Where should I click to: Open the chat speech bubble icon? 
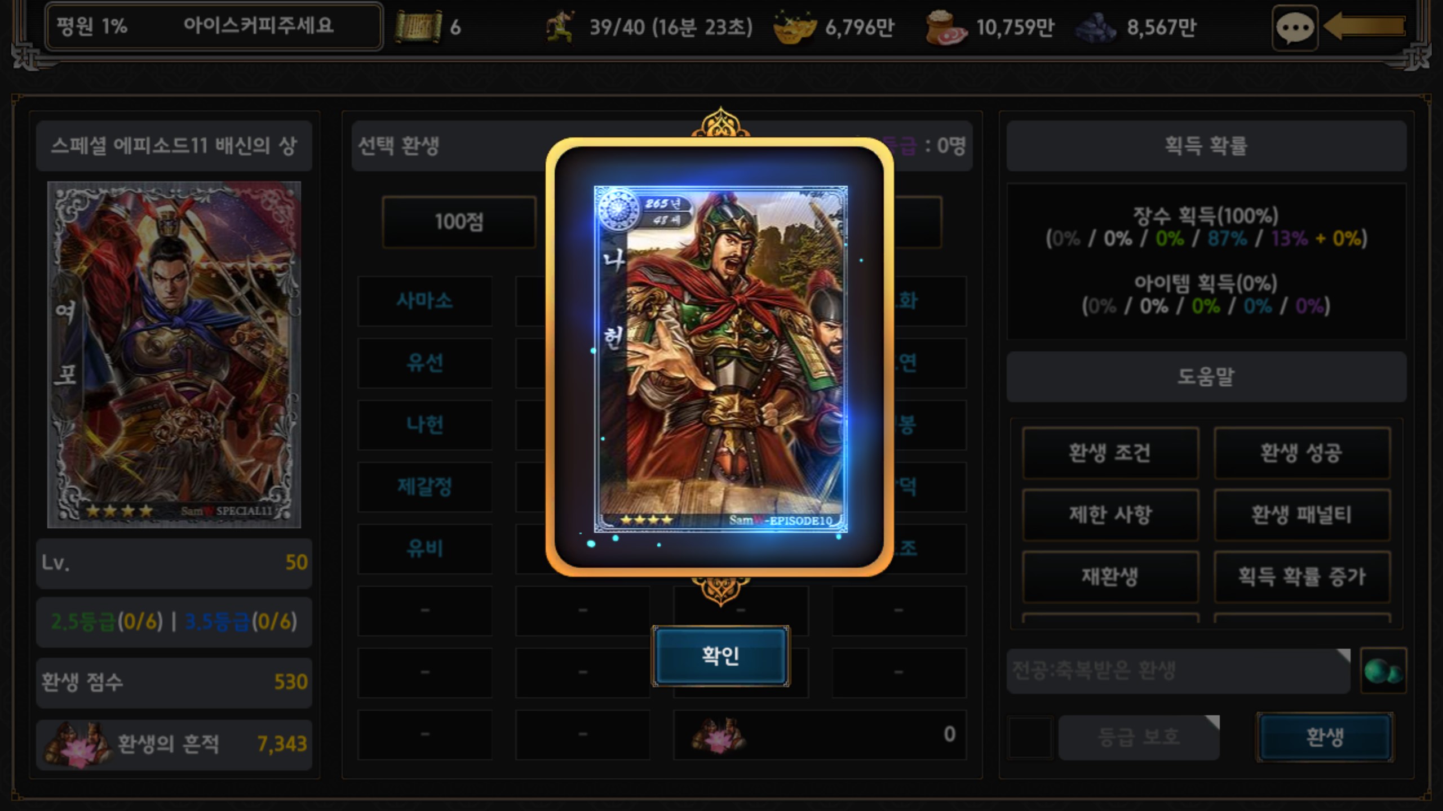pyautogui.click(x=1295, y=28)
